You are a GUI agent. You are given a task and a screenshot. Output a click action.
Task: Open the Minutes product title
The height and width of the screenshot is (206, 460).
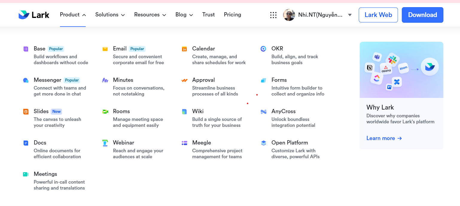123,80
